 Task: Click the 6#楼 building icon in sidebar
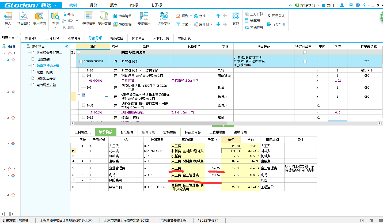click(4, 46)
